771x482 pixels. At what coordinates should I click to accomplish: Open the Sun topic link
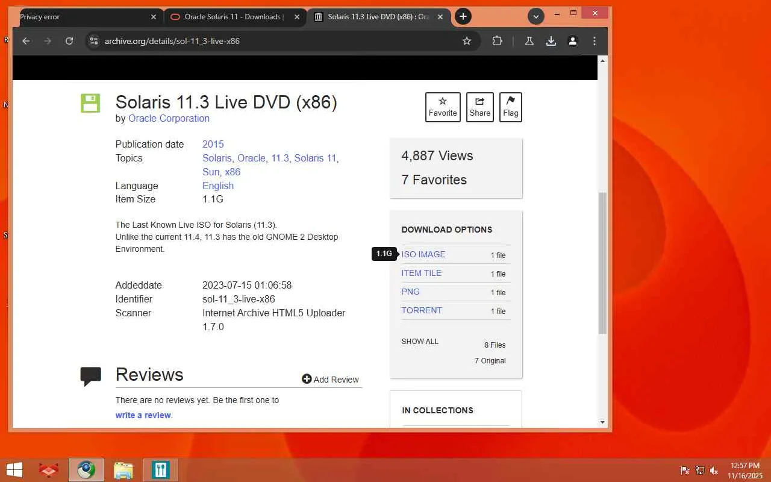coord(211,172)
